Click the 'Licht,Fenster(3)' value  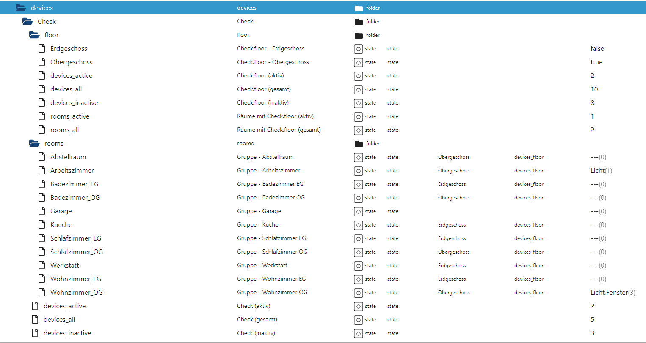click(x=613, y=292)
